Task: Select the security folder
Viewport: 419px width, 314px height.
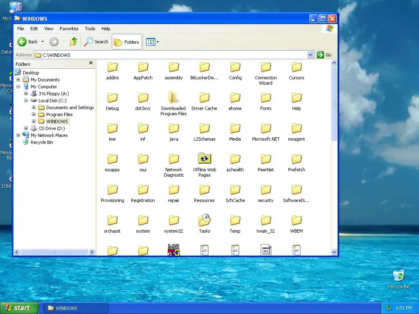Action: click(x=266, y=194)
